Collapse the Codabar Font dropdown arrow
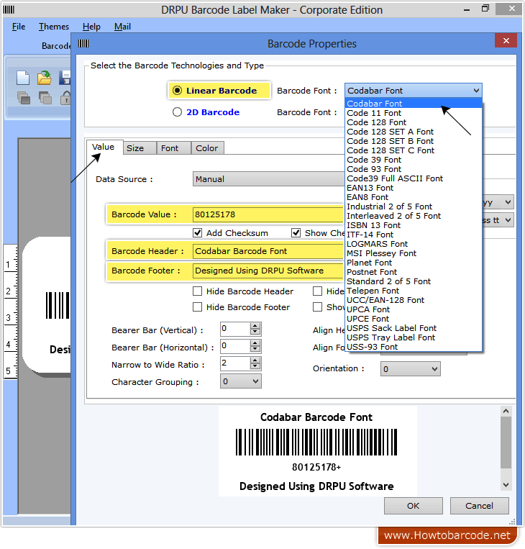The image size is (525, 549). [476, 91]
